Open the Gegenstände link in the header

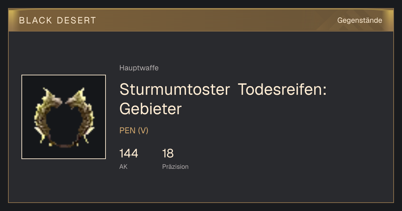[359, 20]
